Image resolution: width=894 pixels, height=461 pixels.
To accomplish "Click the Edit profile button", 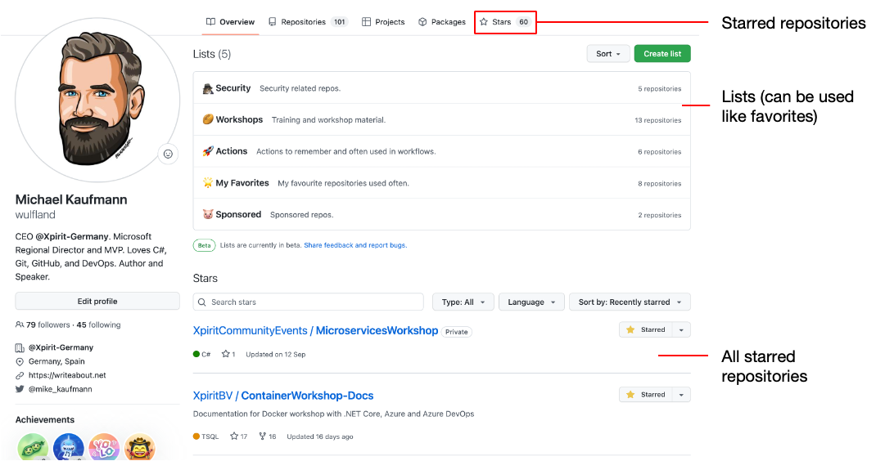I will pos(97,301).
